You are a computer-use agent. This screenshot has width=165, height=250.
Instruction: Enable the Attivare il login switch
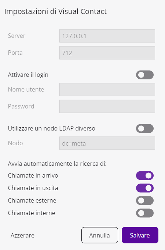(x=145, y=75)
